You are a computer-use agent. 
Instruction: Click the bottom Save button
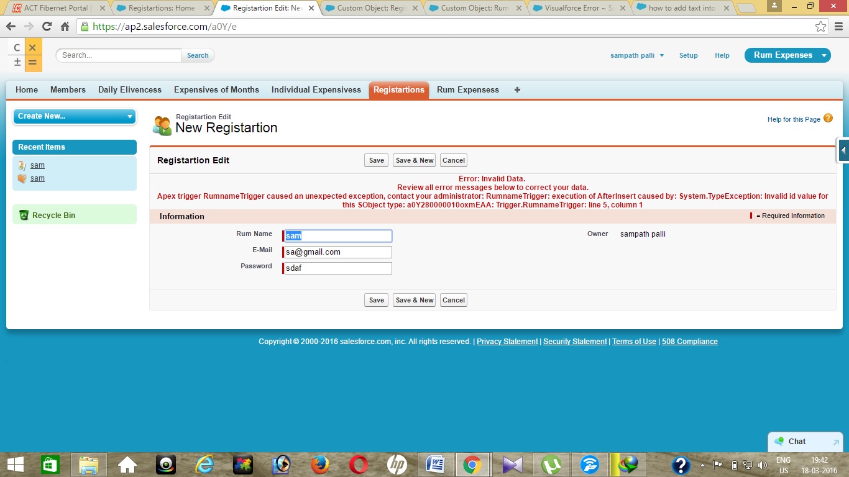click(x=377, y=300)
